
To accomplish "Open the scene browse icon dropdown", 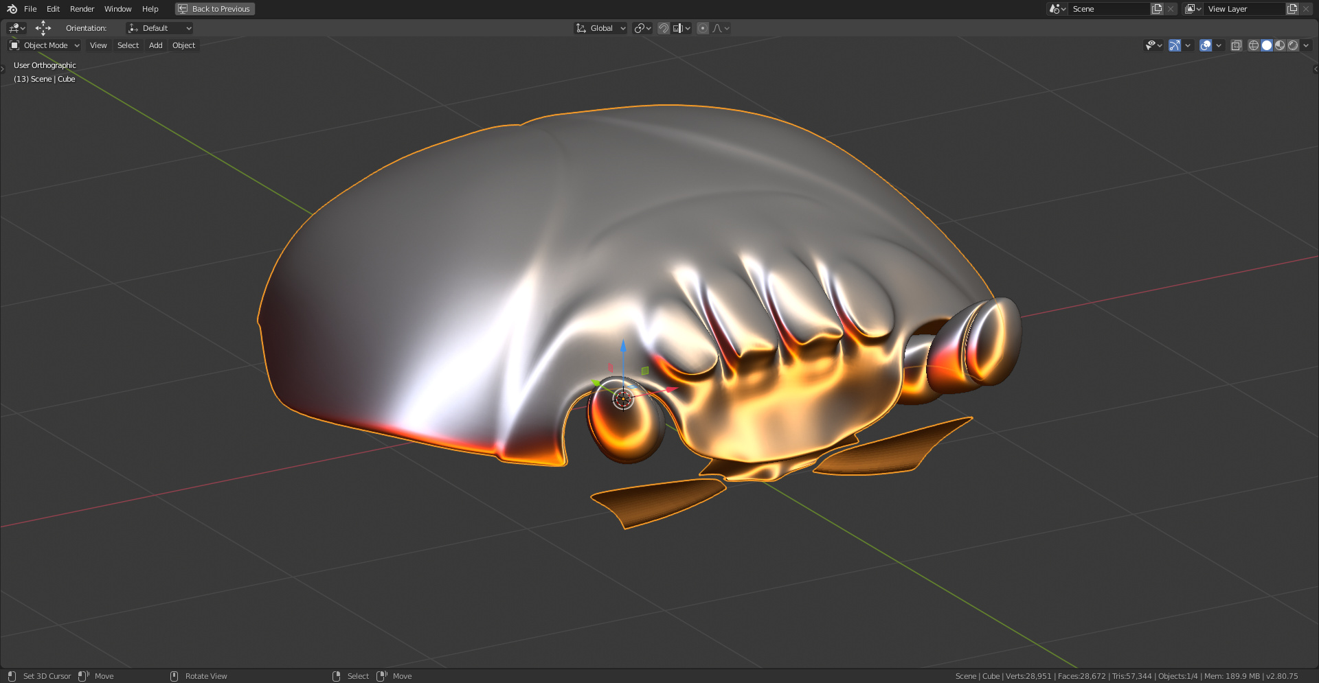I will [1057, 9].
